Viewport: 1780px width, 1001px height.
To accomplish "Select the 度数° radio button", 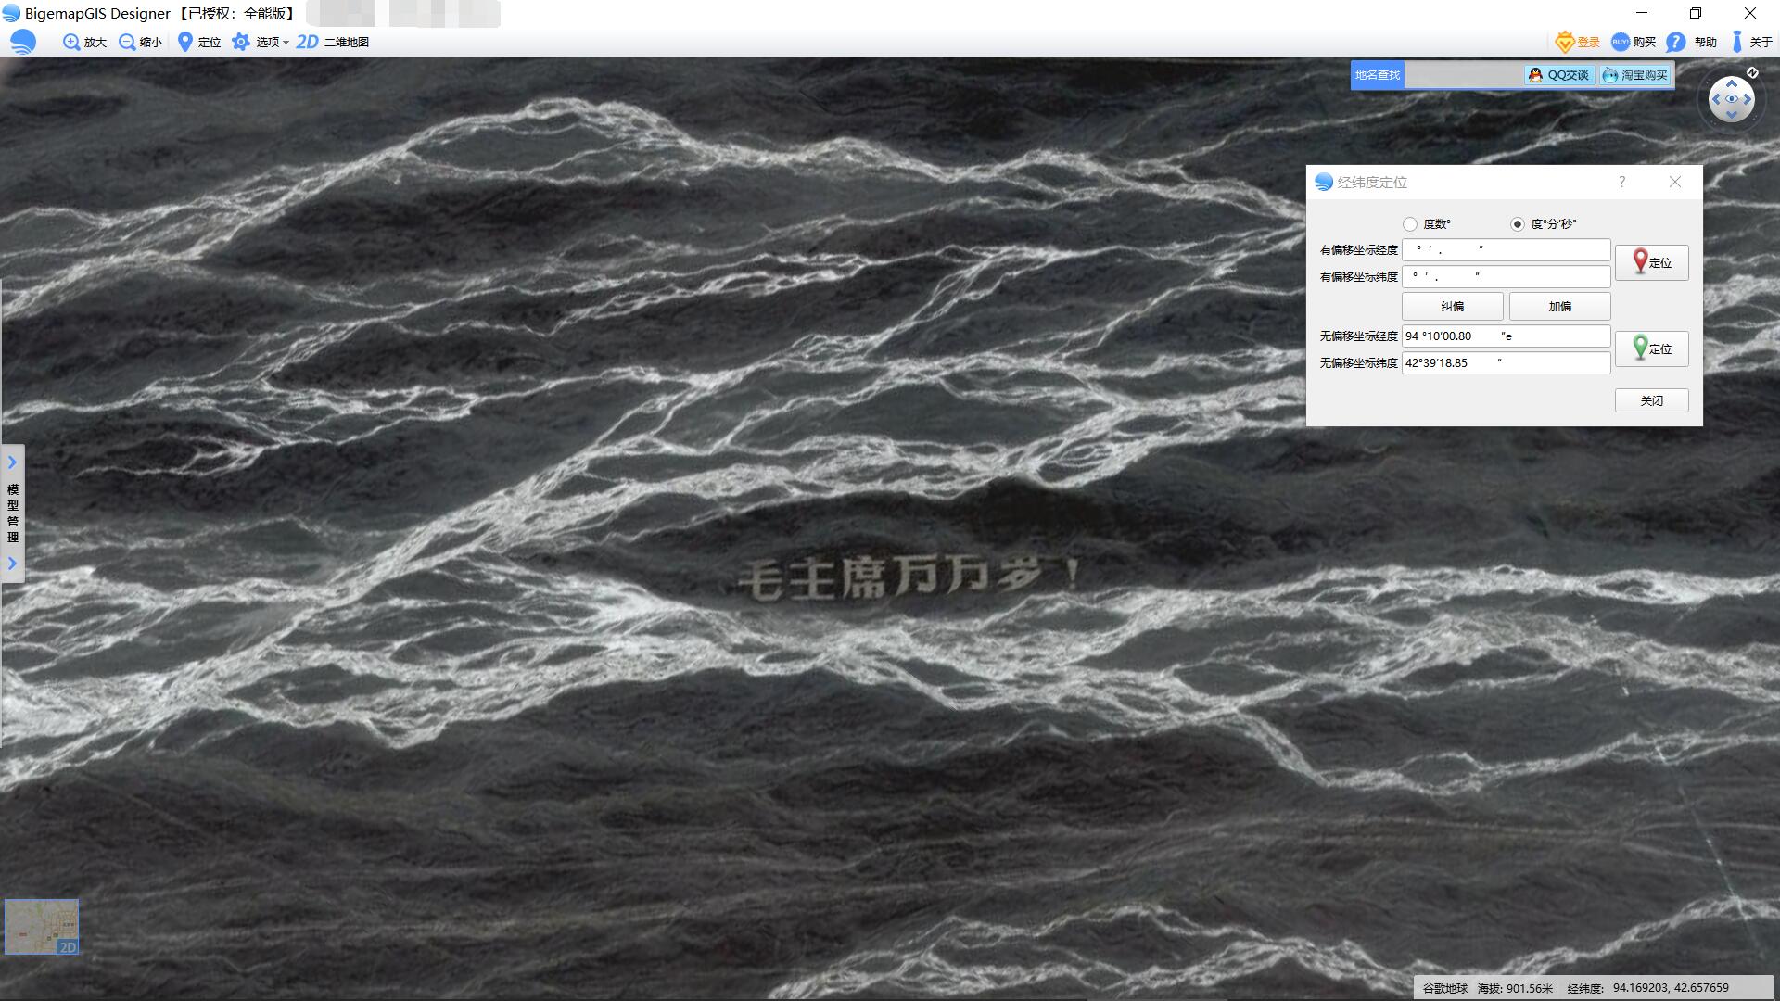I will click(1410, 224).
